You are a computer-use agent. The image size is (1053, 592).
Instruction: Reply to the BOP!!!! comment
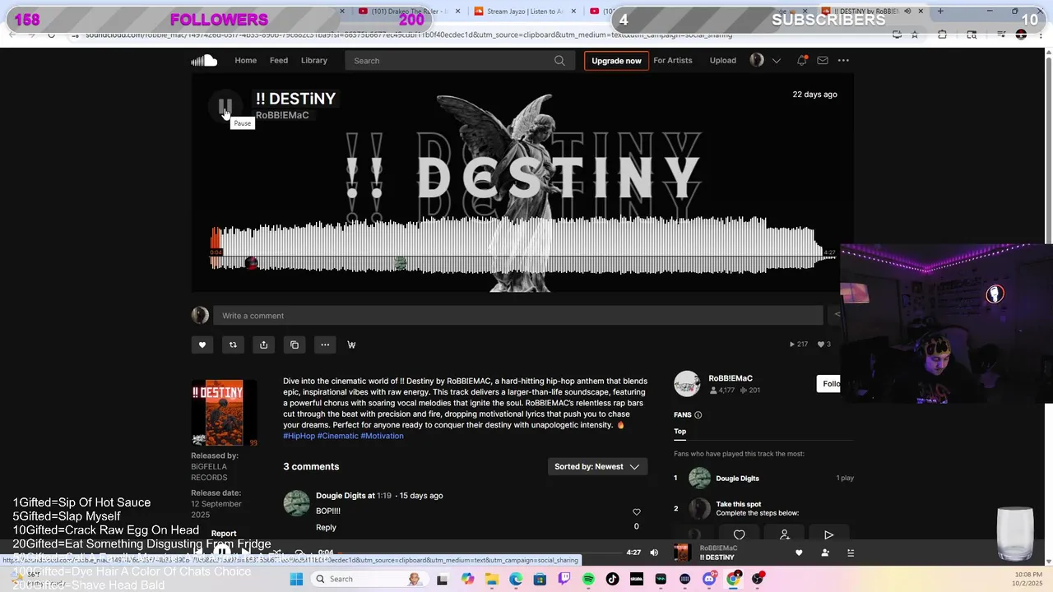(x=326, y=527)
